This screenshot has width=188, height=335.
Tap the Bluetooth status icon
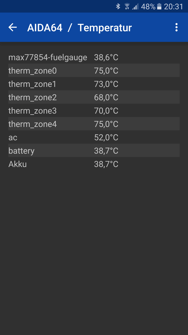(x=118, y=7)
